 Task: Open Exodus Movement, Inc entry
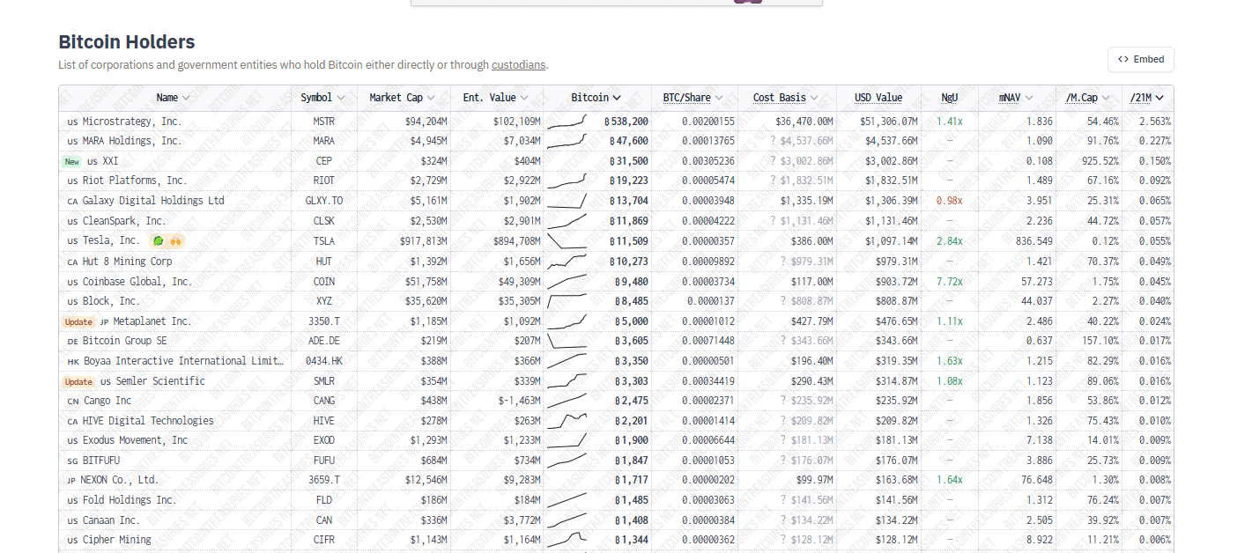pyautogui.click(x=135, y=440)
